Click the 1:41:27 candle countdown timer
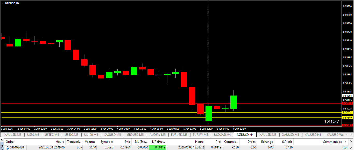 coord(331,121)
